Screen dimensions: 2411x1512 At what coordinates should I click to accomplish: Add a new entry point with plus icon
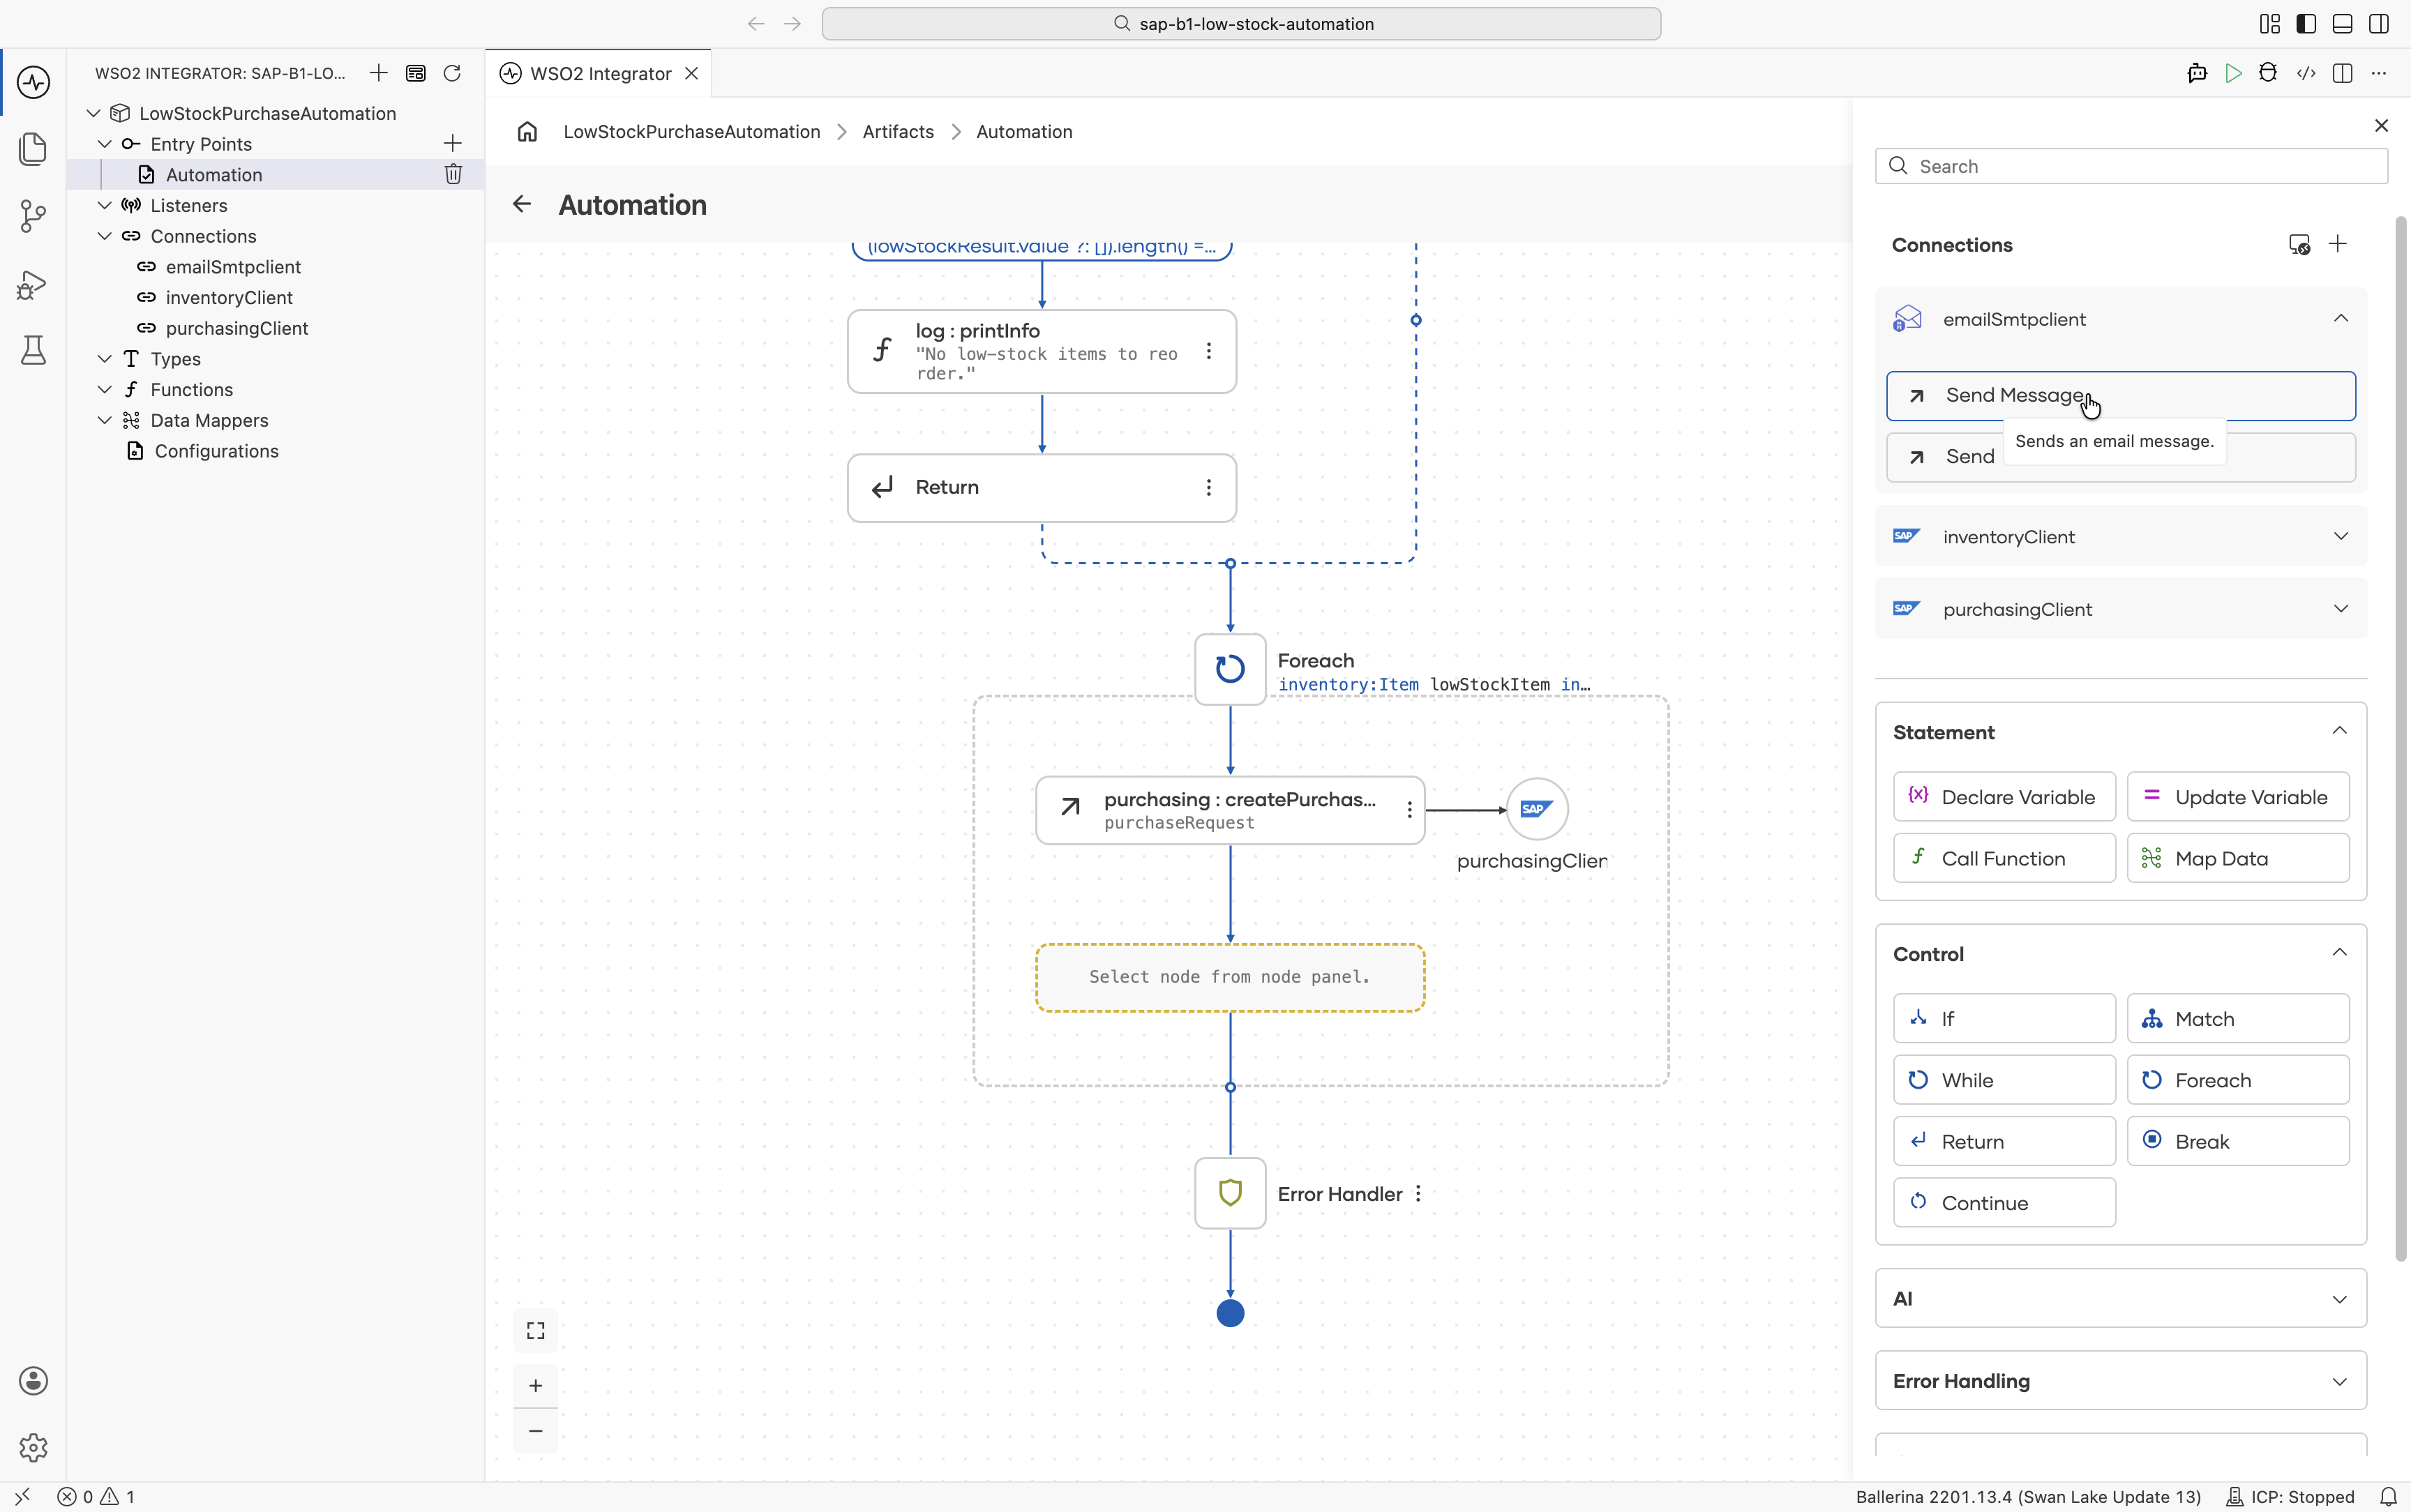point(453,143)
